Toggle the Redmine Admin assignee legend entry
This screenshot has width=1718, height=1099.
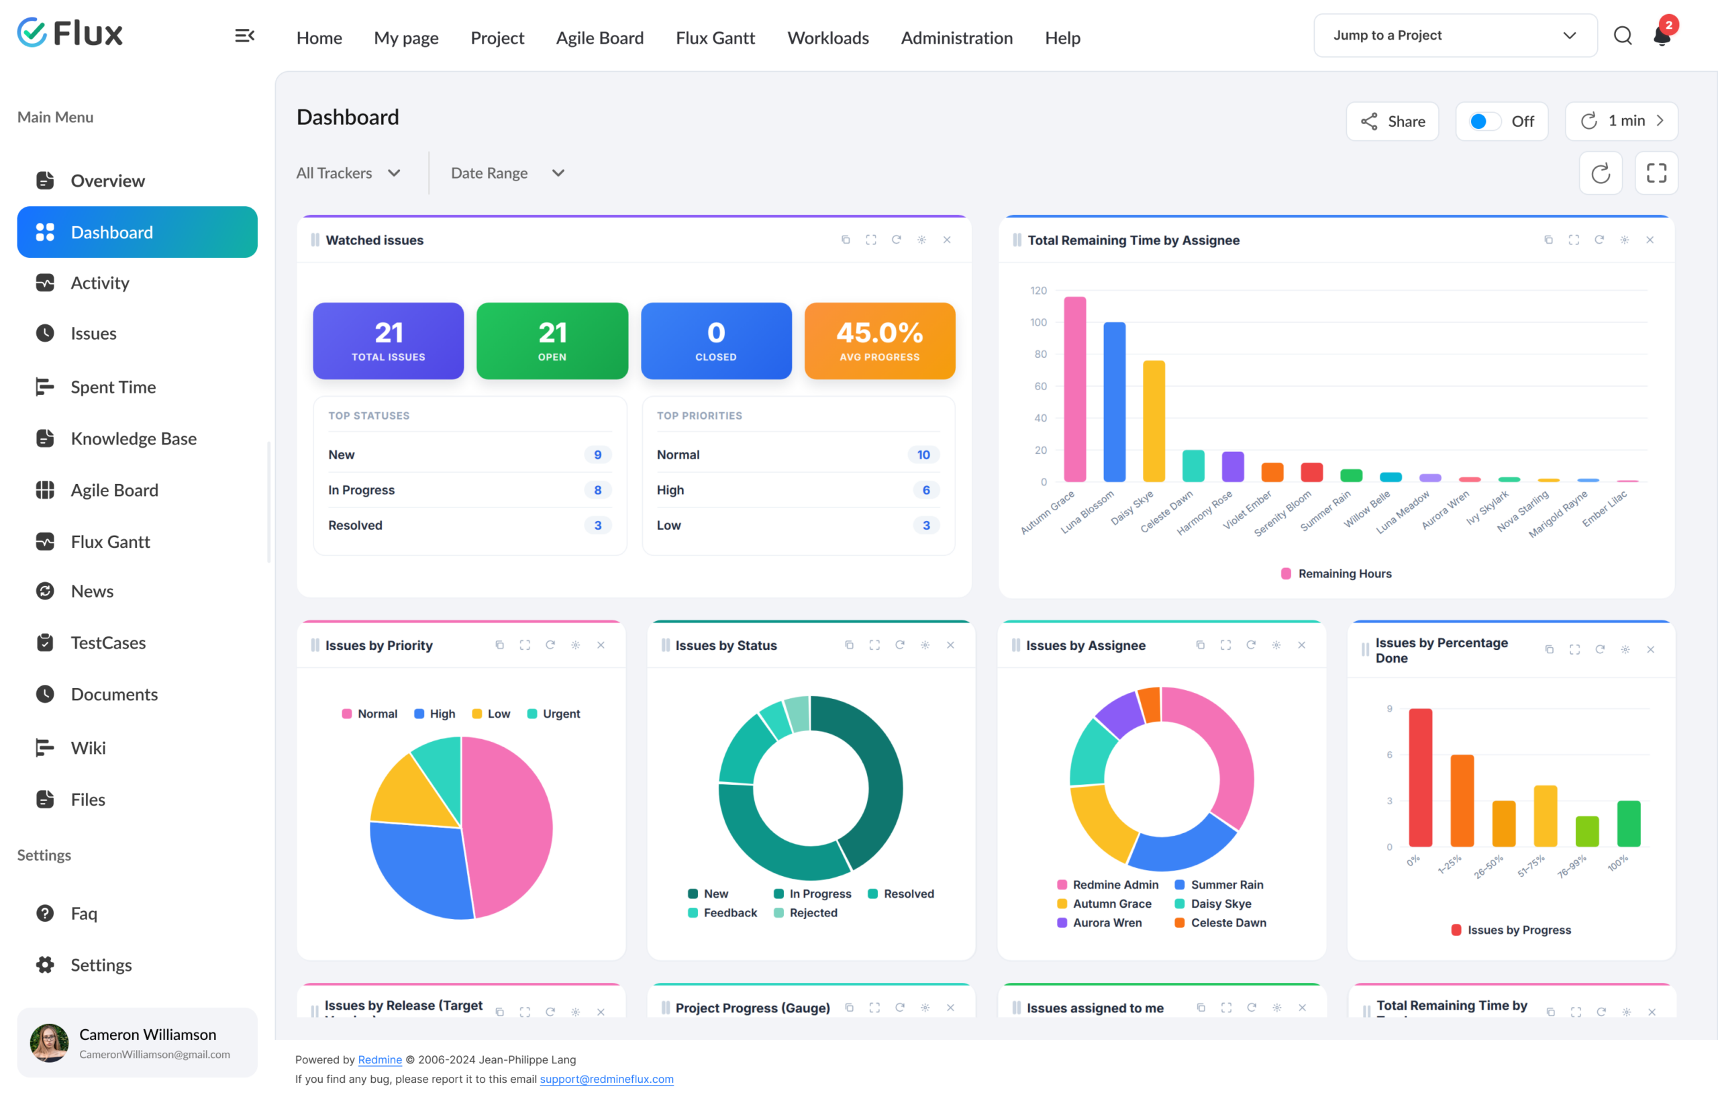(1107, 885)
